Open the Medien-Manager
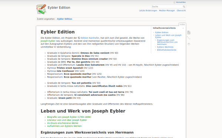222x138 pixels. 167,11
